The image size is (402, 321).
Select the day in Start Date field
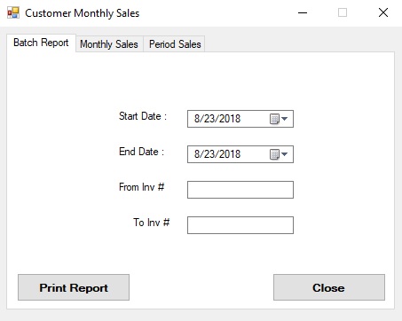click(209, 119)
